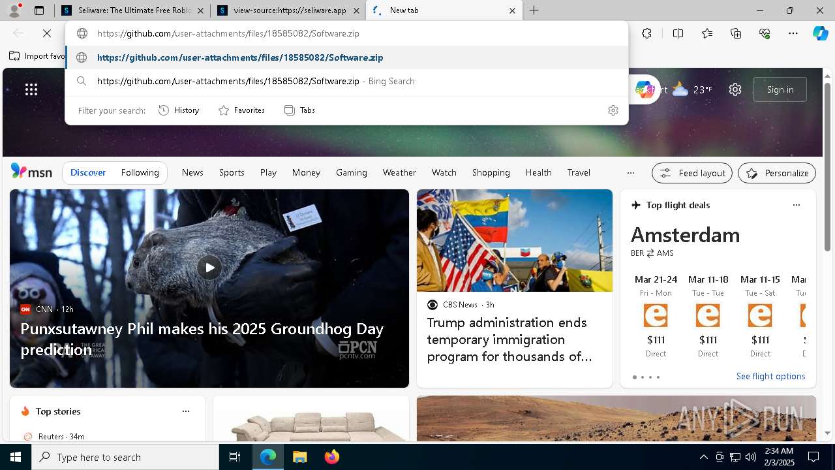This screenshot has width=835, height=470.
Task: Open the clock showing 2:34 AM
Action: 778,456
